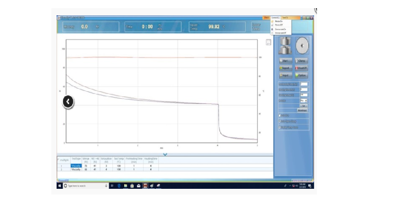This screenshot has width=410, height=219.
Task: Click the previous slide arrow
Action: [x=69, y=102]
